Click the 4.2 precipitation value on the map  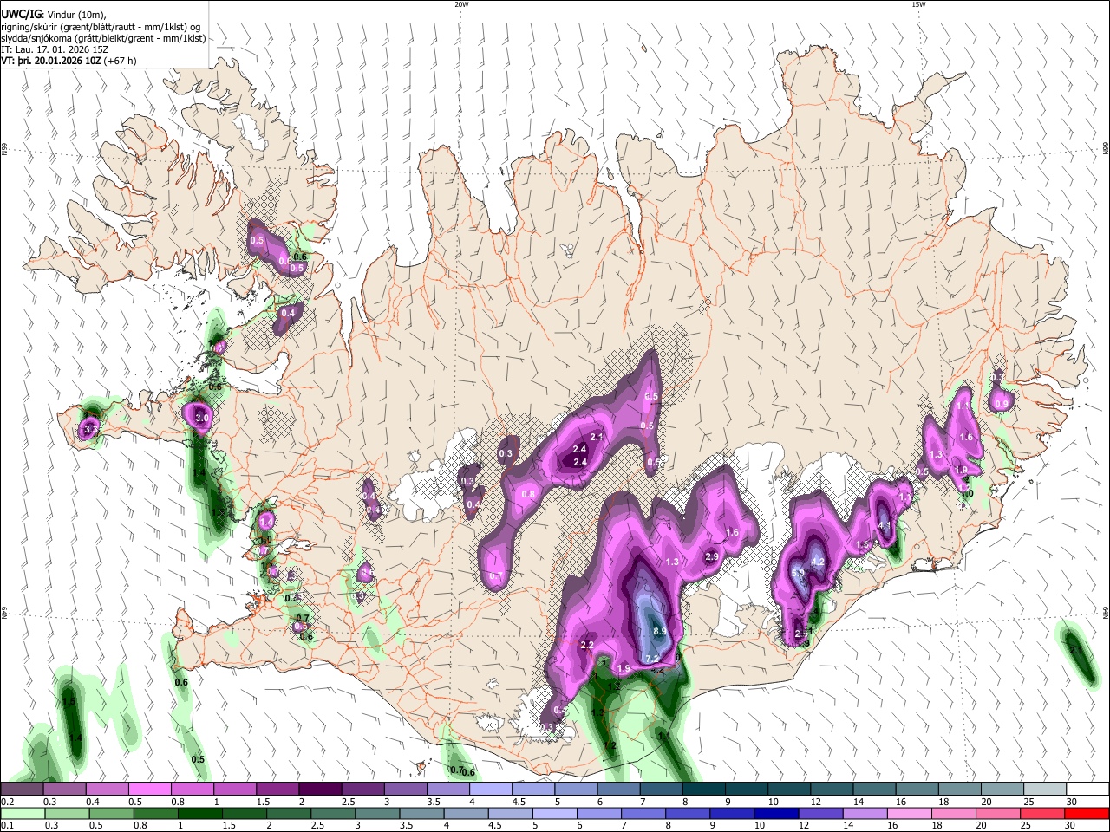(817, 562)
